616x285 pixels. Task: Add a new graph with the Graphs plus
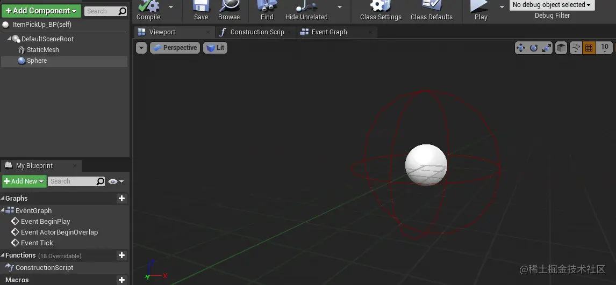122,199
